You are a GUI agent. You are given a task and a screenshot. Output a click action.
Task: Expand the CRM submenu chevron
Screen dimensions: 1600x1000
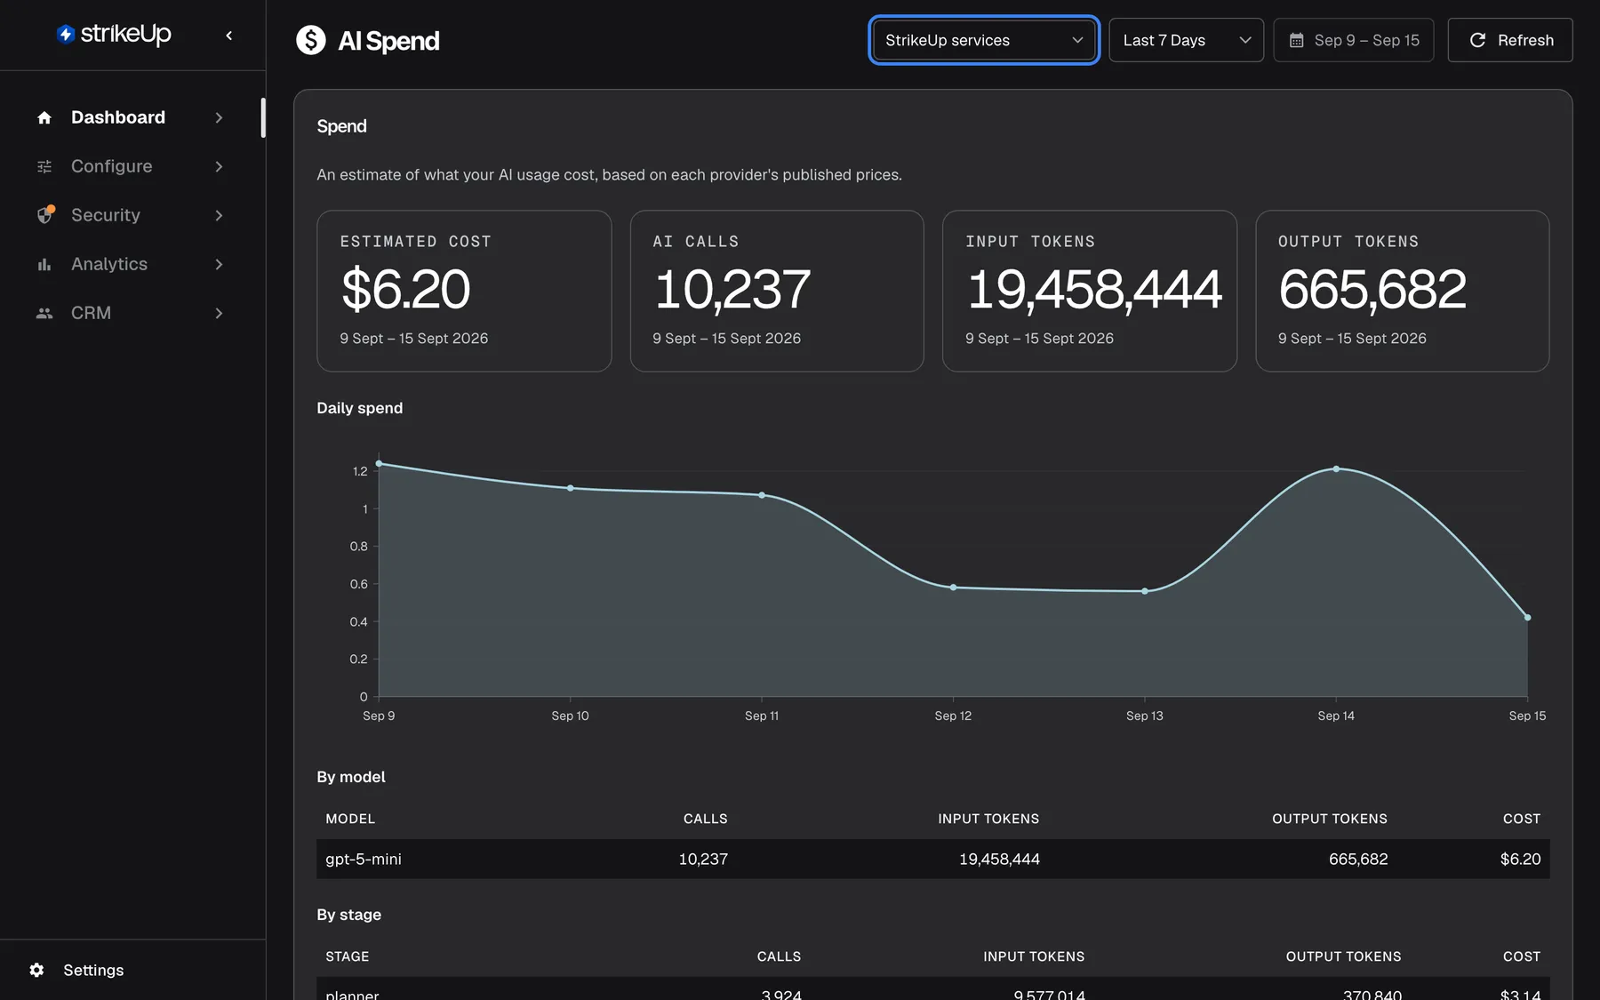point(219,313)
